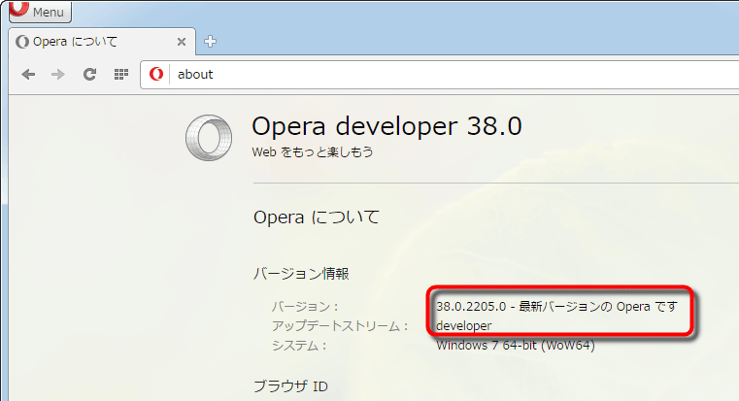Viewport: 739px width, 401px height.
Task: Click the 'アップデートストリーム:' label
Action: [339, 326]
